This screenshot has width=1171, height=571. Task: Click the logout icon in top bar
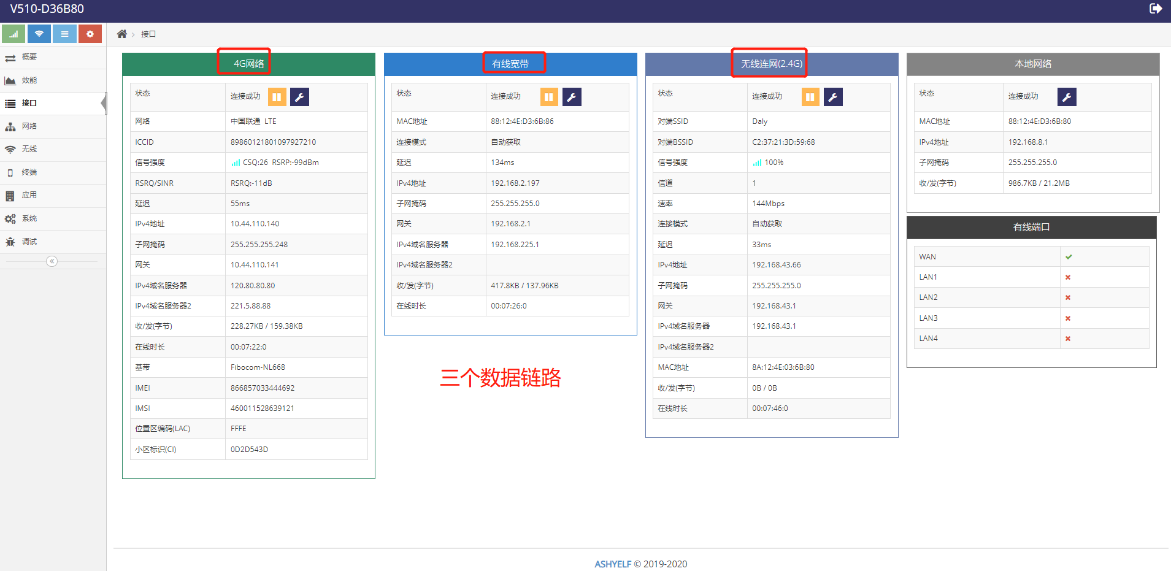tap(1155, 9)
